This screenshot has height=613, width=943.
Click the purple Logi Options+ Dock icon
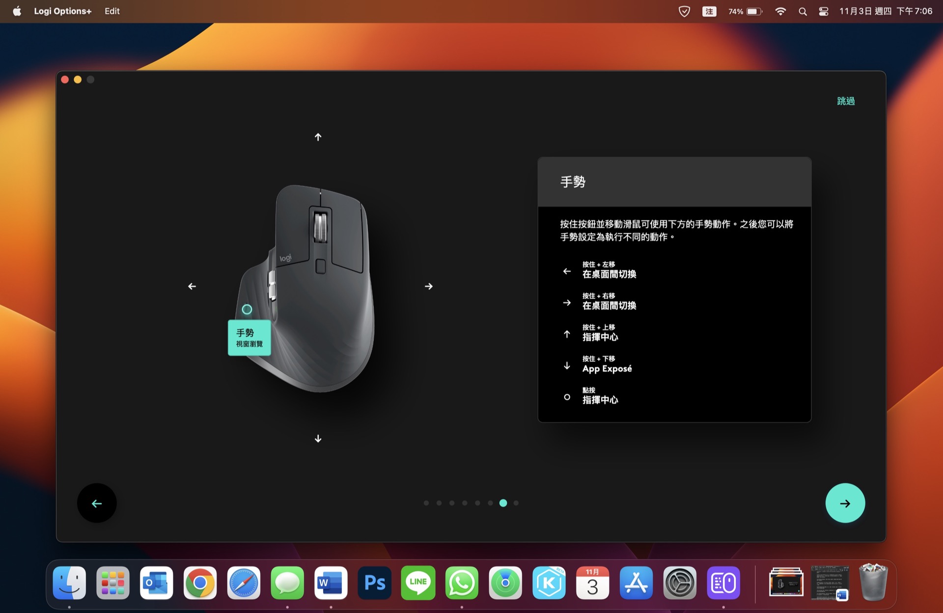[723, 583]
